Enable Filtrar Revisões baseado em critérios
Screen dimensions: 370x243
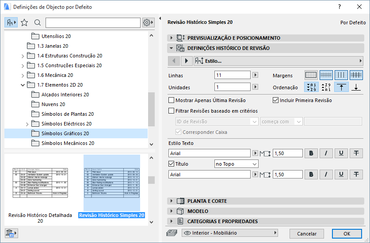coord(172,110)
